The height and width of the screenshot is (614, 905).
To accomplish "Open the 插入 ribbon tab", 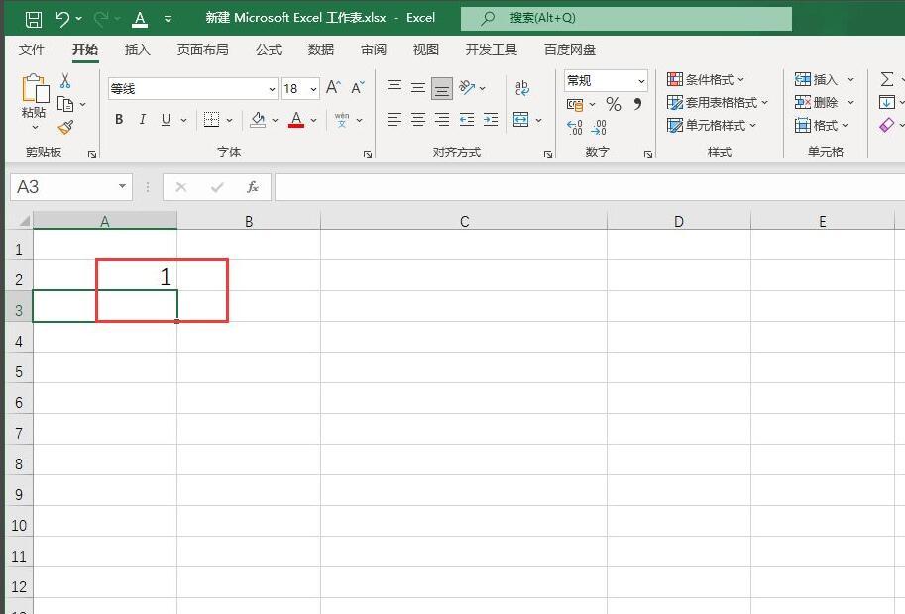I will 138,50.
